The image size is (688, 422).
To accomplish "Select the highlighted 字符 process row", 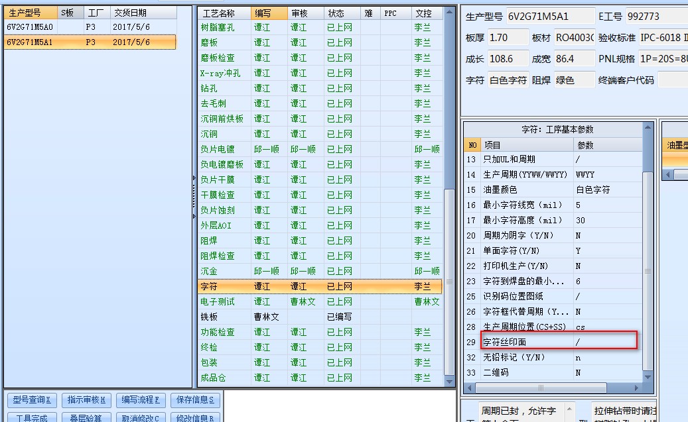I will tap(320, 287).
